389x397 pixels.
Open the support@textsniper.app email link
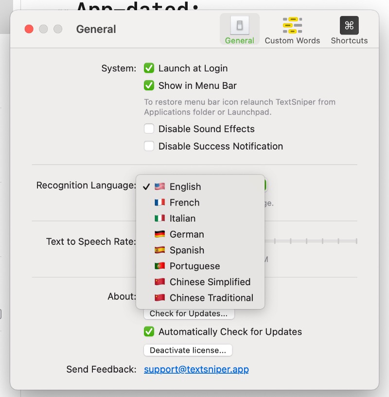point(196,369)
